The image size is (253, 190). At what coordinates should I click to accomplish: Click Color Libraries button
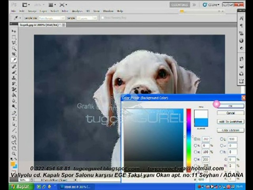click(x=231, y=130)
